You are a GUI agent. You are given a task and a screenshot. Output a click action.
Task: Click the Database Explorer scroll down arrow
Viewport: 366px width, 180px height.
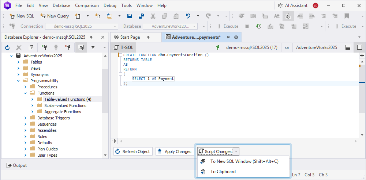click(105, 155)
